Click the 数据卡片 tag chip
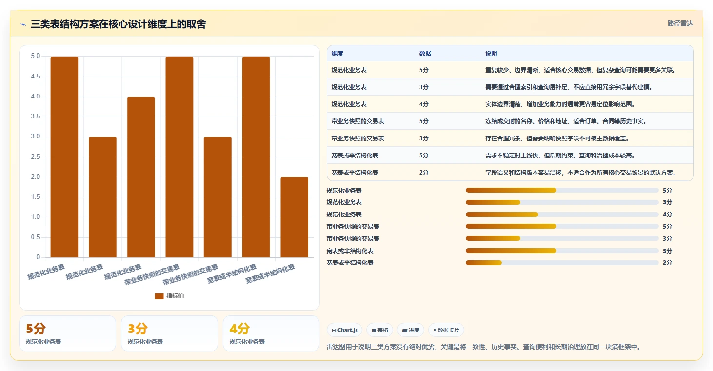 pos(446,330)
